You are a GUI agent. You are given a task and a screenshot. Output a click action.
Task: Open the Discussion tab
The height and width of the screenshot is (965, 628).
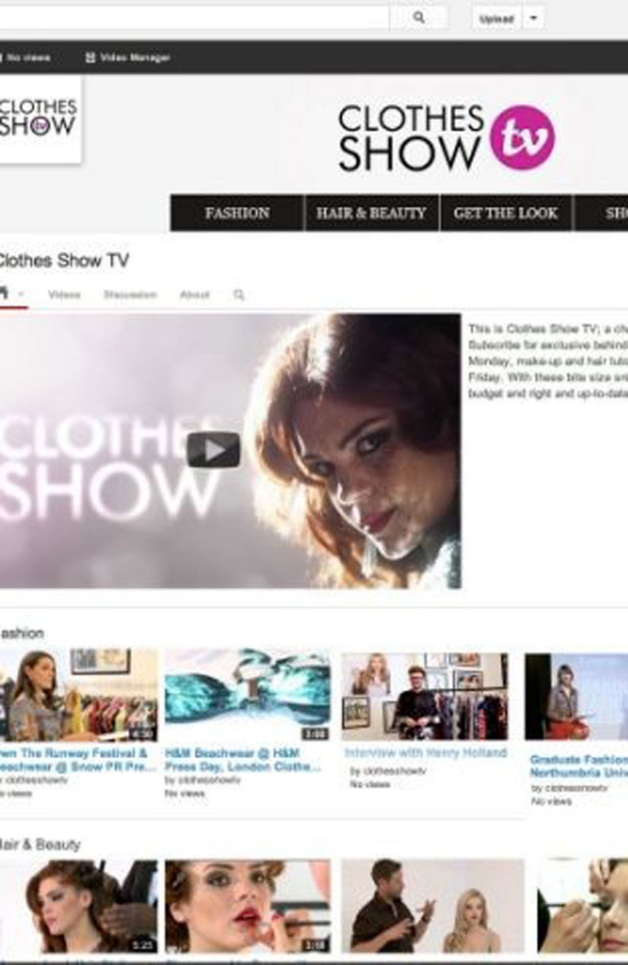click(130, 294)
